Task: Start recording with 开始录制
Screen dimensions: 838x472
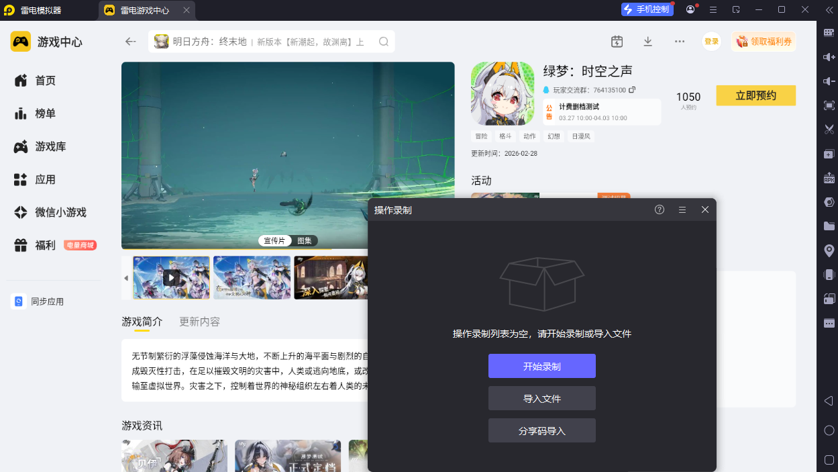Action: point(541,366)
